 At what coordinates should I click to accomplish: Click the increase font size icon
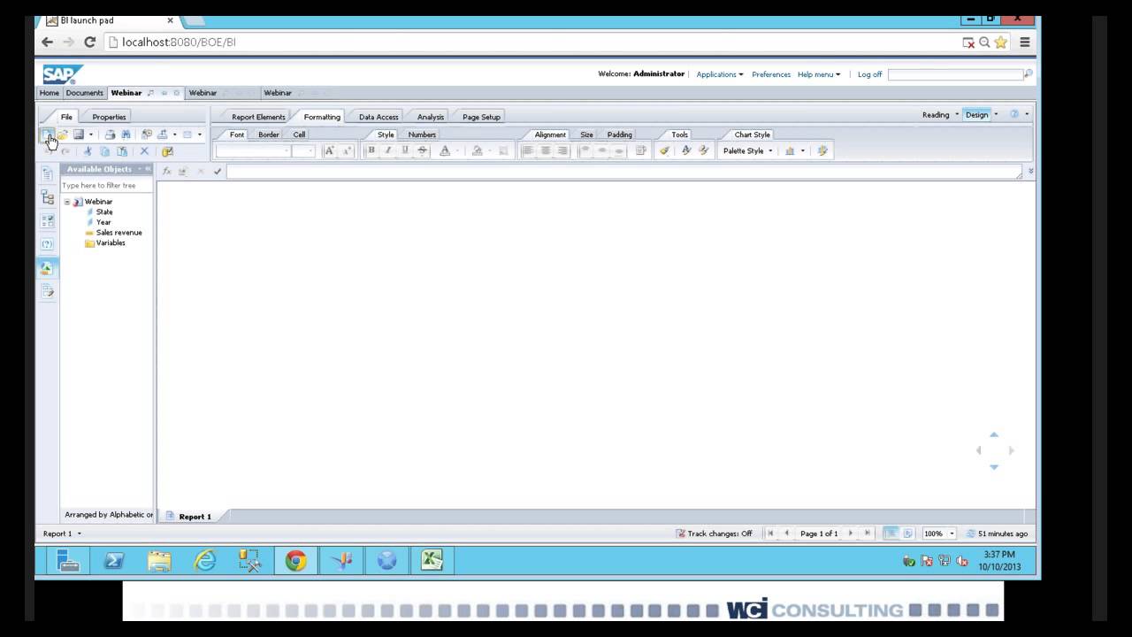coord(329,150)
